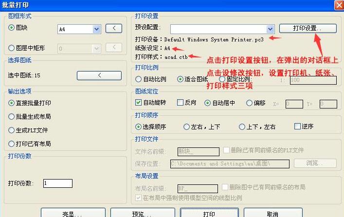Select 自动比例 scale option
344x217 pixels.
click(139, 79)
